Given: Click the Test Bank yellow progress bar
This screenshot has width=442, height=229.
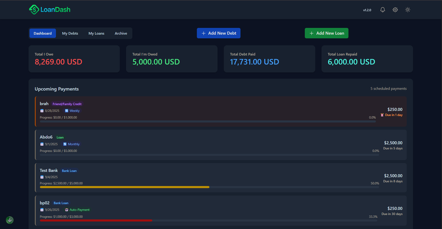Looking at the screenshot, I should (x=124, y=187).
